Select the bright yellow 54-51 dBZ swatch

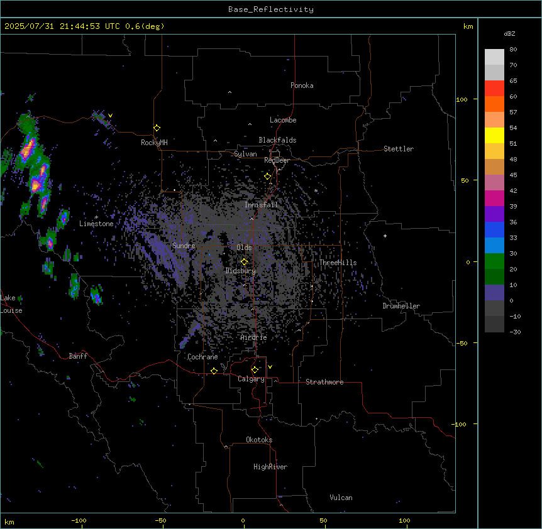[494, 135]
